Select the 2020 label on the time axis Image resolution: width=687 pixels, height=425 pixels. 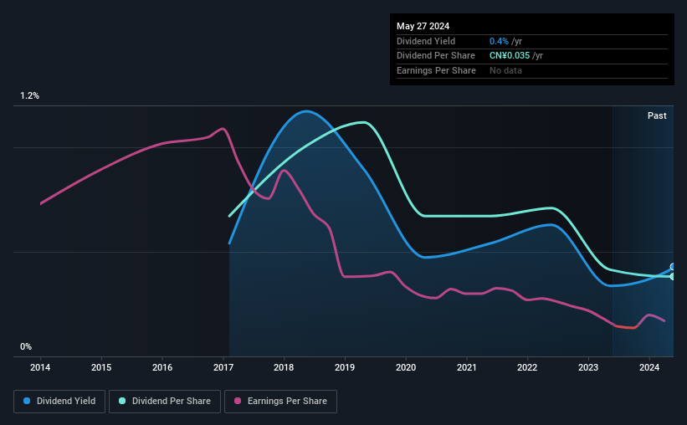pyautogui.click(x=406, y=367)
